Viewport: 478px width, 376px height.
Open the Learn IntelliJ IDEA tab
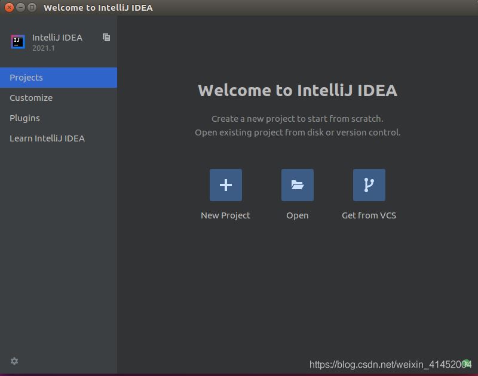point(47,138)
